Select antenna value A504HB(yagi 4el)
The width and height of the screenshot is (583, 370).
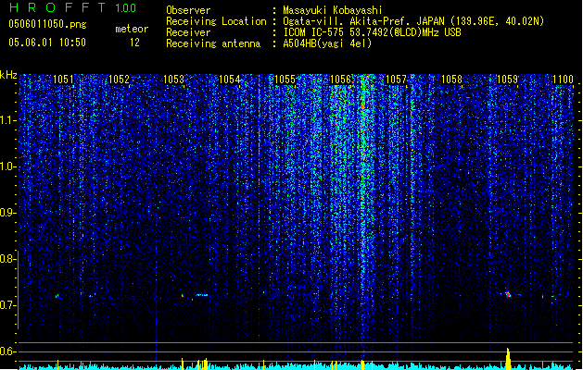tap(327, 43)
